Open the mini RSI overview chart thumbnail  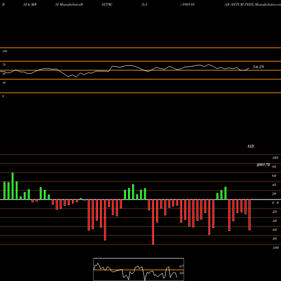pyautogui.click(x=139, y=269)
